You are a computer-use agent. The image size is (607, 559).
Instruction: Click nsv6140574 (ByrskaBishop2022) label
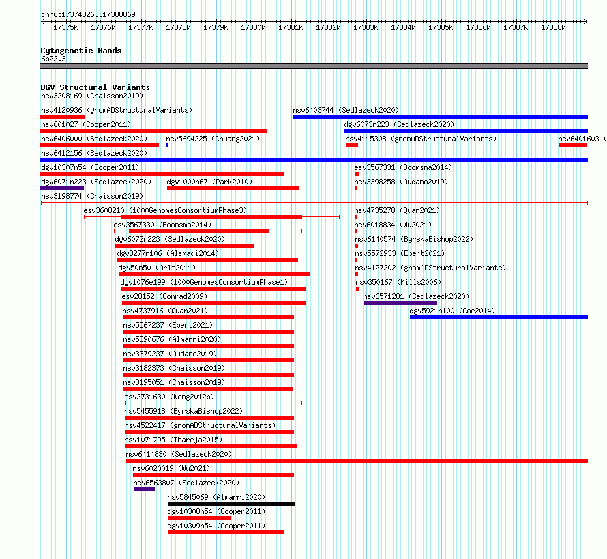tap(414, 239)
